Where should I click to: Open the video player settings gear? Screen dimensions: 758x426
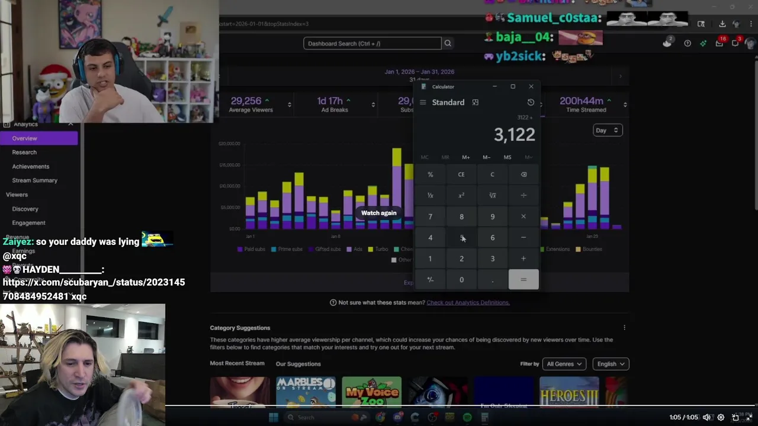pos(721,417)
